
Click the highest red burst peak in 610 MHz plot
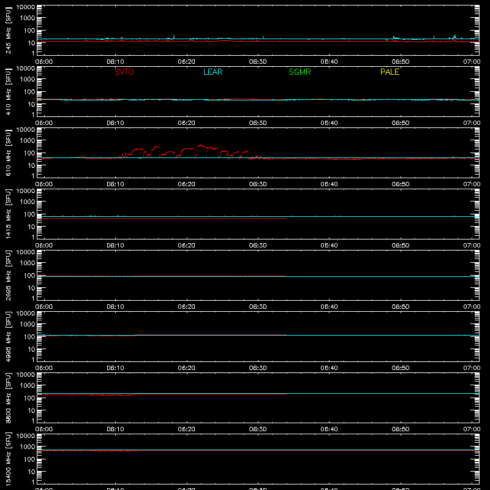200,145
